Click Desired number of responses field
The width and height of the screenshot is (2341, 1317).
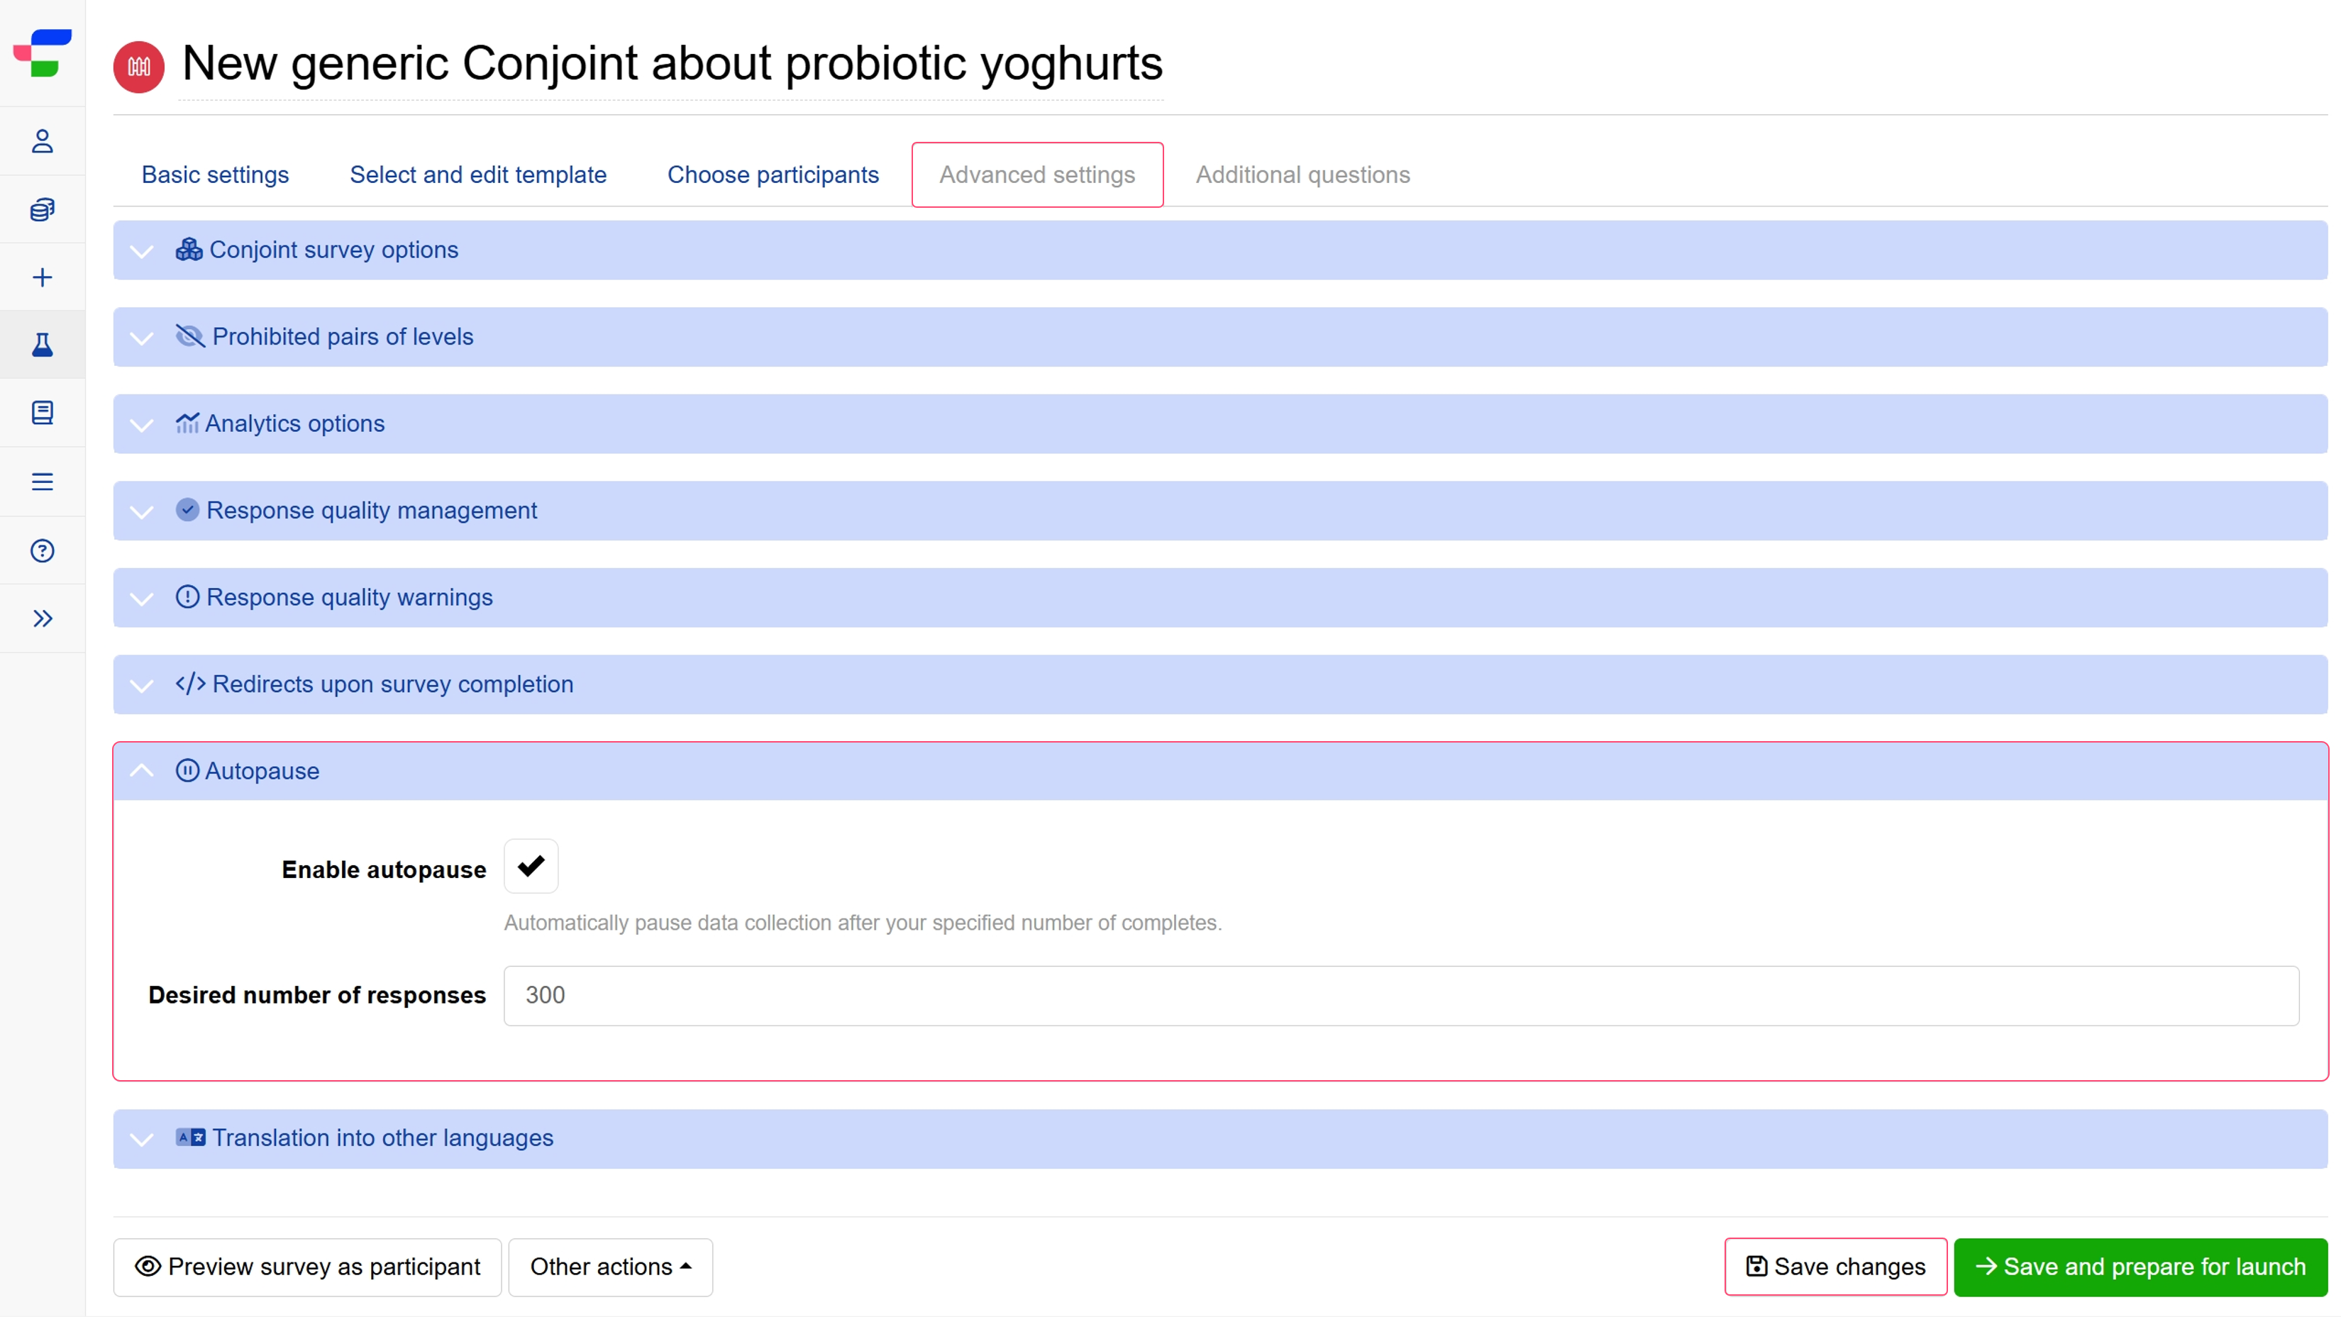(1400, 996)
